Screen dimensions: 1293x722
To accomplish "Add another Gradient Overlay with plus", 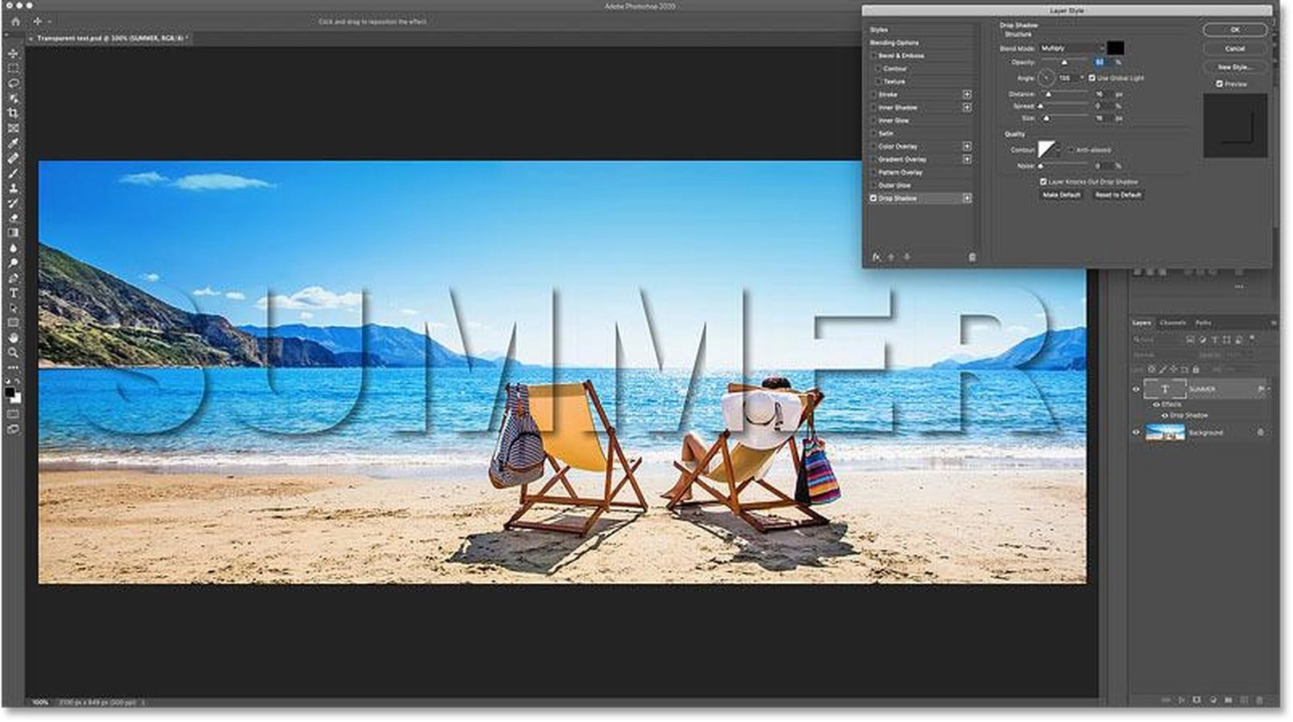I will coord(967,160).
